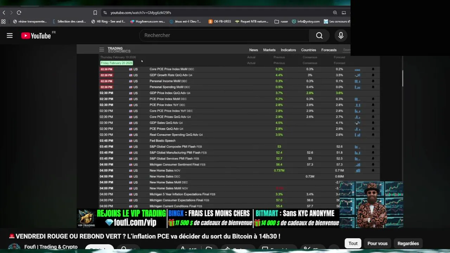Image resolution: width=450 pixels, height=253 pixels.
Task: Reload the YouTube page
Action: [x=19, y=13]
